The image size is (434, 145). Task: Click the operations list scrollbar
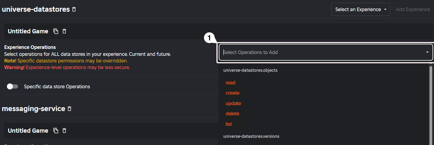[431, 105]
